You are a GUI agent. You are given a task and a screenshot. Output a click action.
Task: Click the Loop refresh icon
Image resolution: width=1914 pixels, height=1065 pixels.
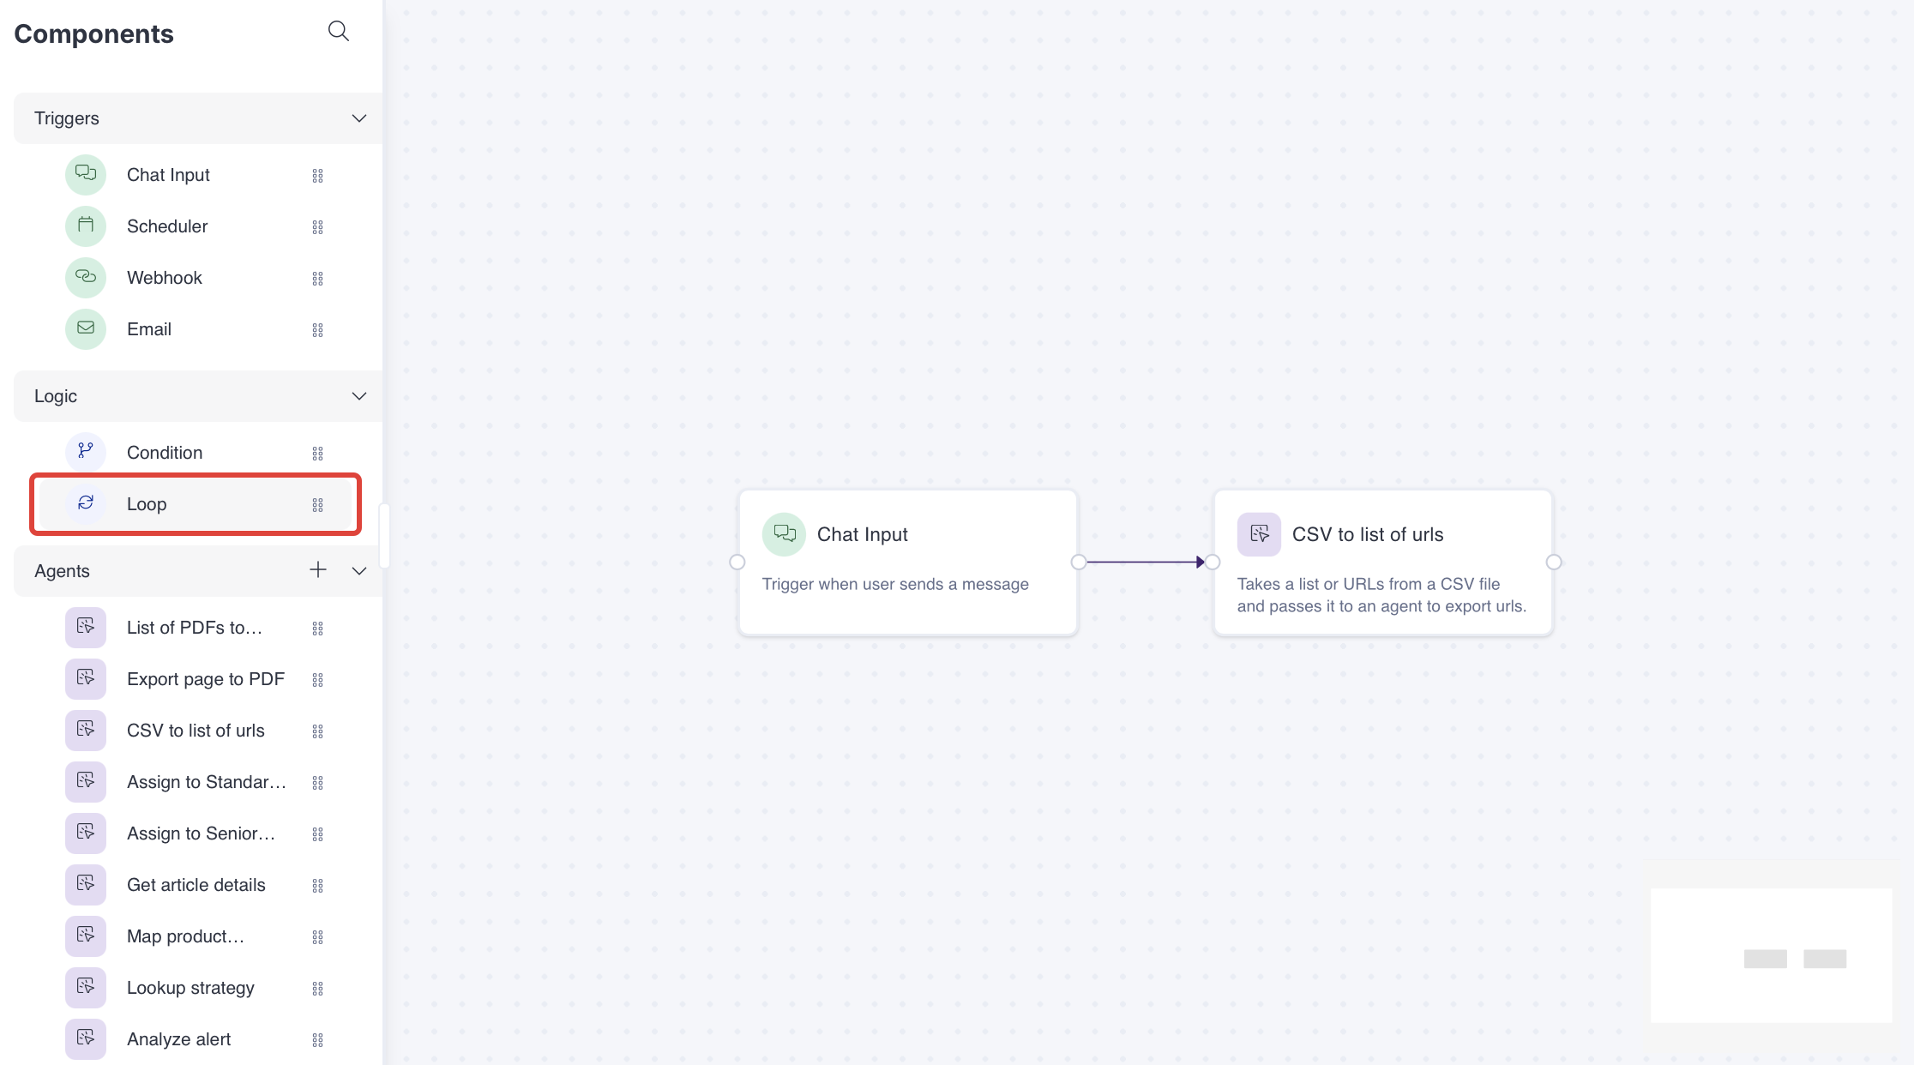click(x=86, y=503)
